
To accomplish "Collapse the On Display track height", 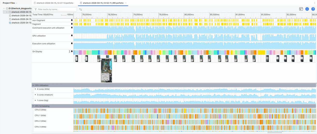I will pyautogui.click(x=70, y=52).
